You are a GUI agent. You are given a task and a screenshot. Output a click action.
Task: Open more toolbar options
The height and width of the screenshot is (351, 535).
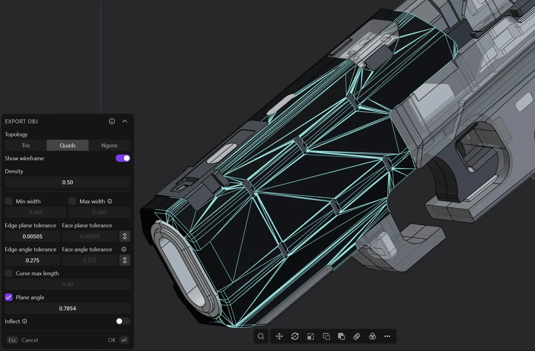click(387, 336)
